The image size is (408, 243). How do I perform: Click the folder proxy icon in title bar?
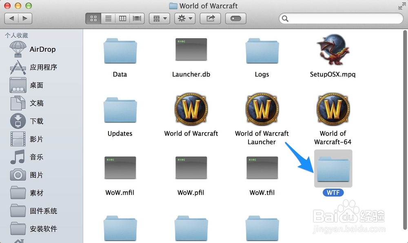[x=173, y=6]
